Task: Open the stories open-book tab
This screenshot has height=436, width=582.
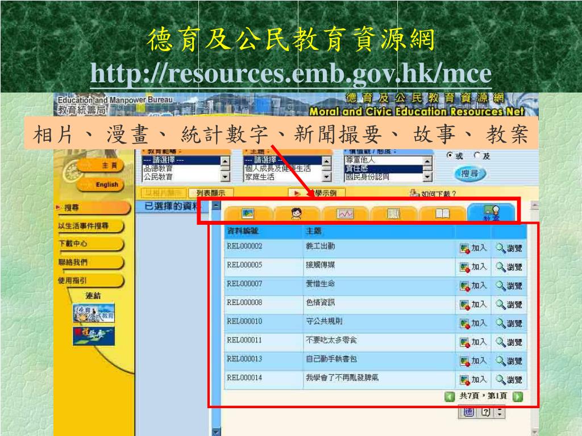Action: (442, 213)
